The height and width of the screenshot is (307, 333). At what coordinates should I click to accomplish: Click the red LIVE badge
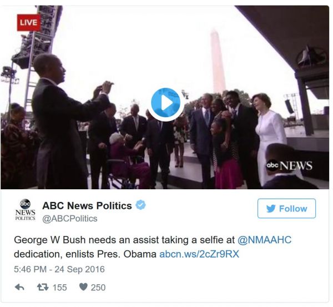pos(29,22)
